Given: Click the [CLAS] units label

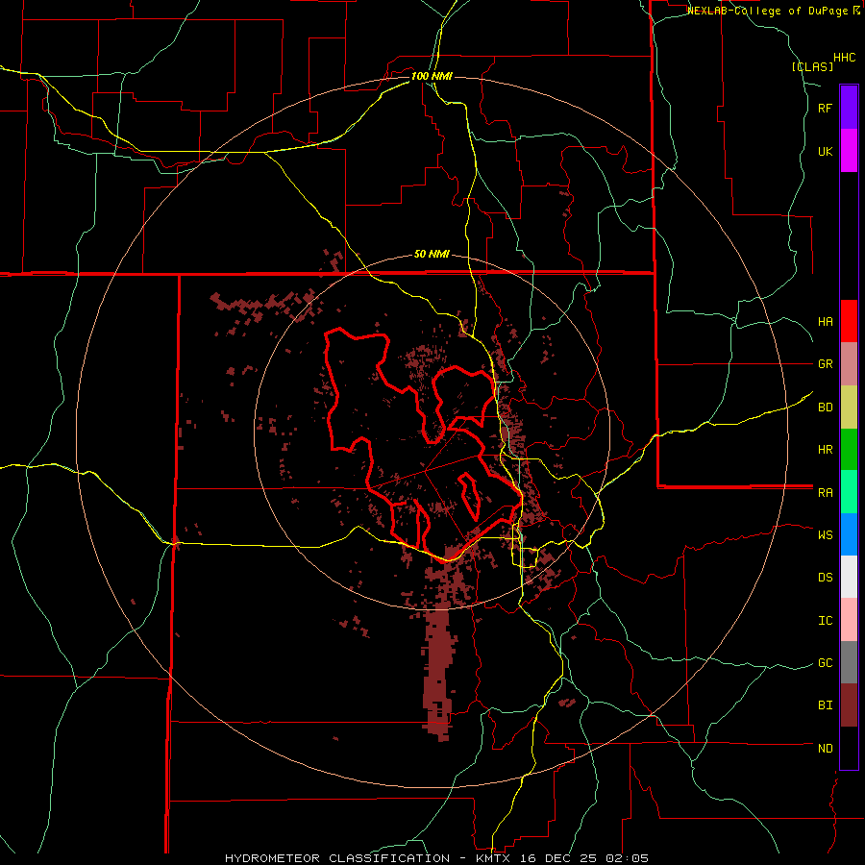Looking at the screenshot, I should pyautogui.click(x=812, y=67).
